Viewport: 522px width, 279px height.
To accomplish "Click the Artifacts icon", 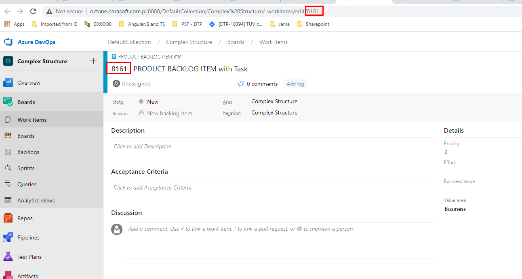I will [x=8, y=276].
